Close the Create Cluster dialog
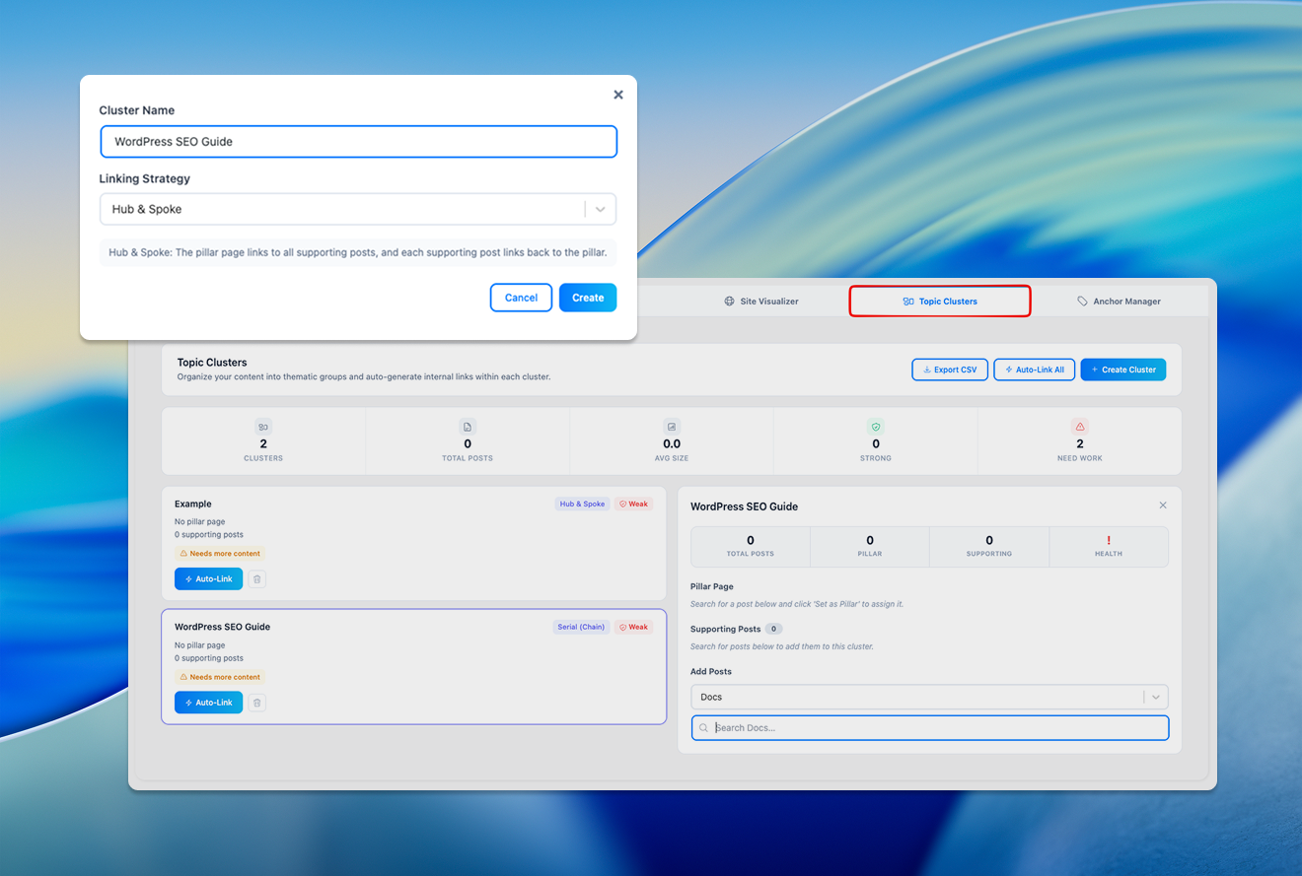Viewport: 1302px width, 876px height. coord(618,95)
